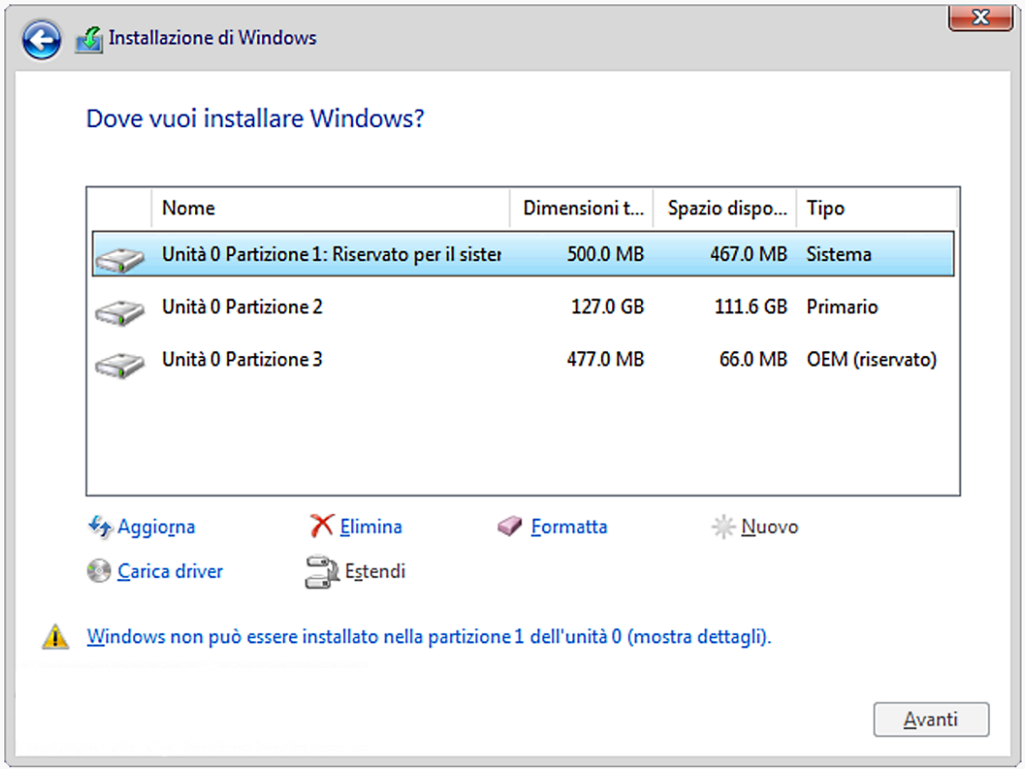This screenshot has width=1025, height=769.
Task: Open the installation warning details link
Action: click(x=428, y=637)
